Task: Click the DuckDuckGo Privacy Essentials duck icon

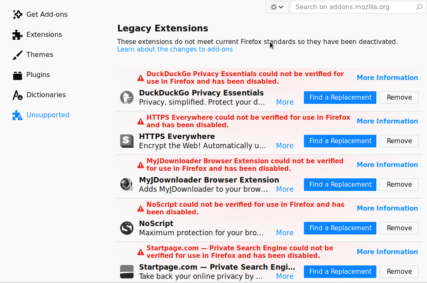Action: tap(126, 97)
